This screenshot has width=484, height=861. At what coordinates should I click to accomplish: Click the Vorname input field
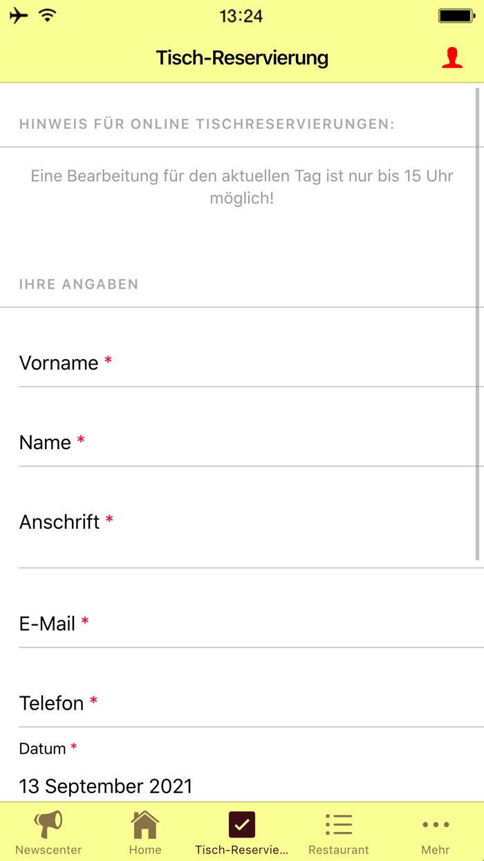click(x=242, y=363)
